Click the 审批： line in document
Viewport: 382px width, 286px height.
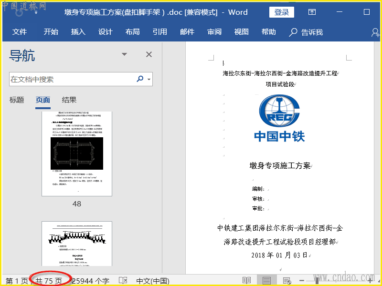coord(258,208)
